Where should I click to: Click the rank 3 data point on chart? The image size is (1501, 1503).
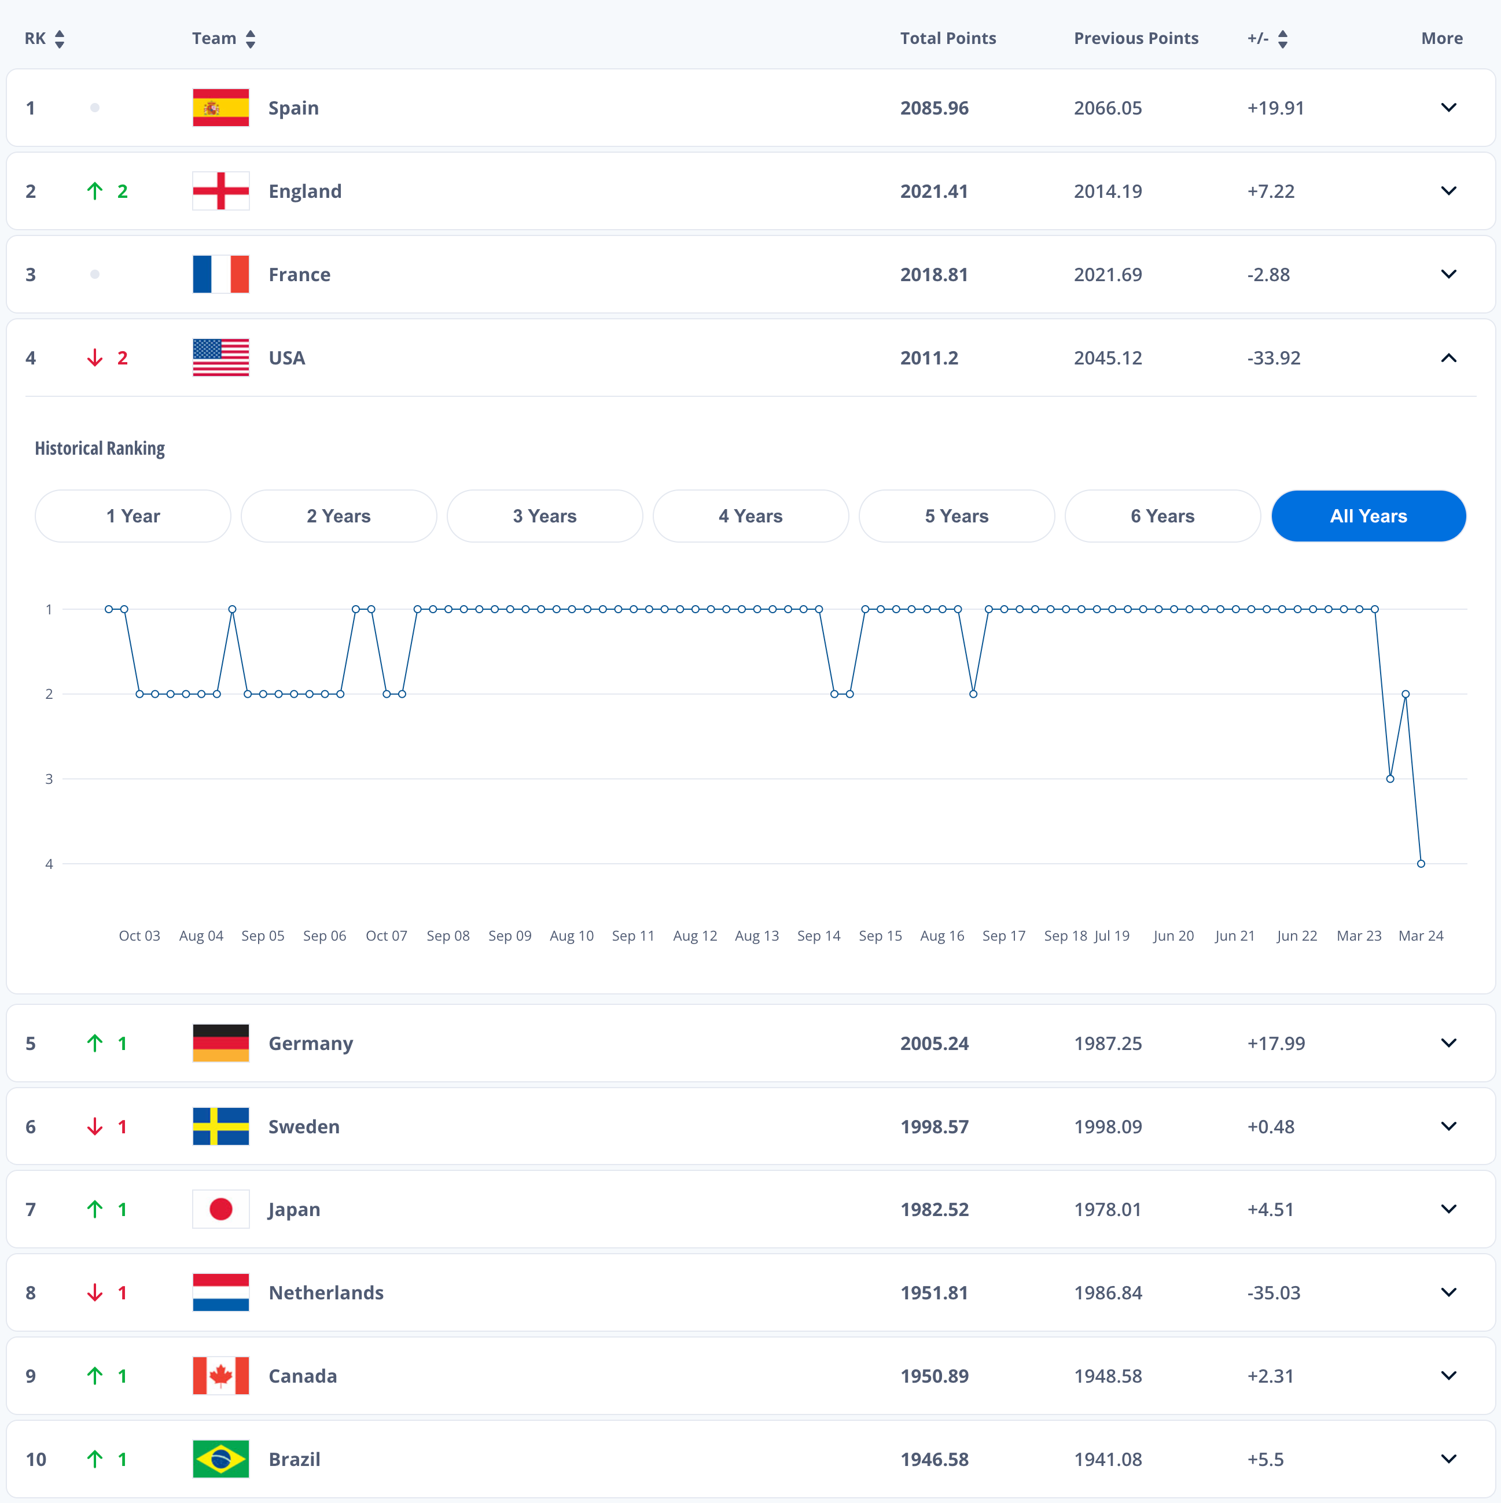click(1390, 779)
